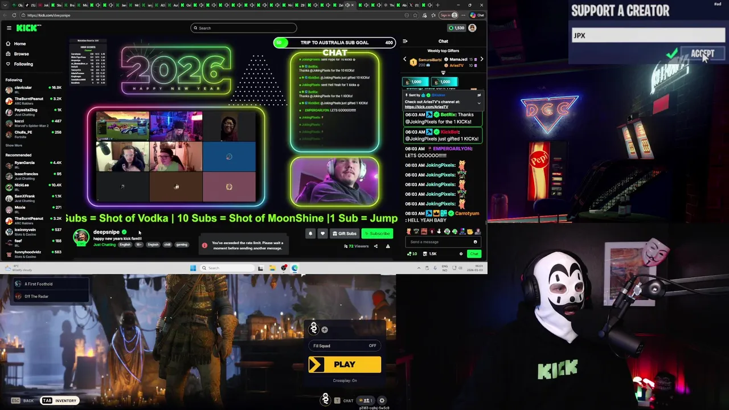Click ACCEPT in Support a Creator

(702, 54)
